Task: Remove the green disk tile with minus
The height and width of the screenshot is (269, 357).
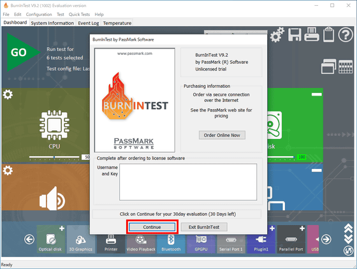Action: (x=317, y=94)
